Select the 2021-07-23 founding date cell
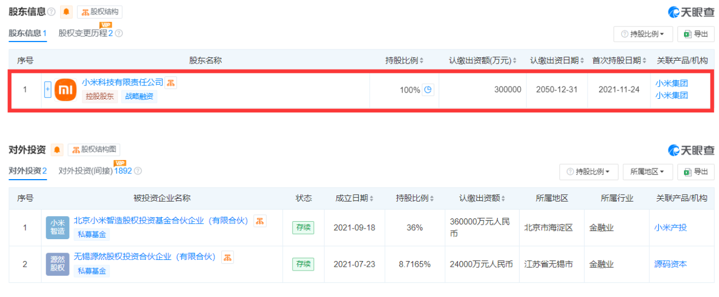719x297 pixels. pos(354,264)
